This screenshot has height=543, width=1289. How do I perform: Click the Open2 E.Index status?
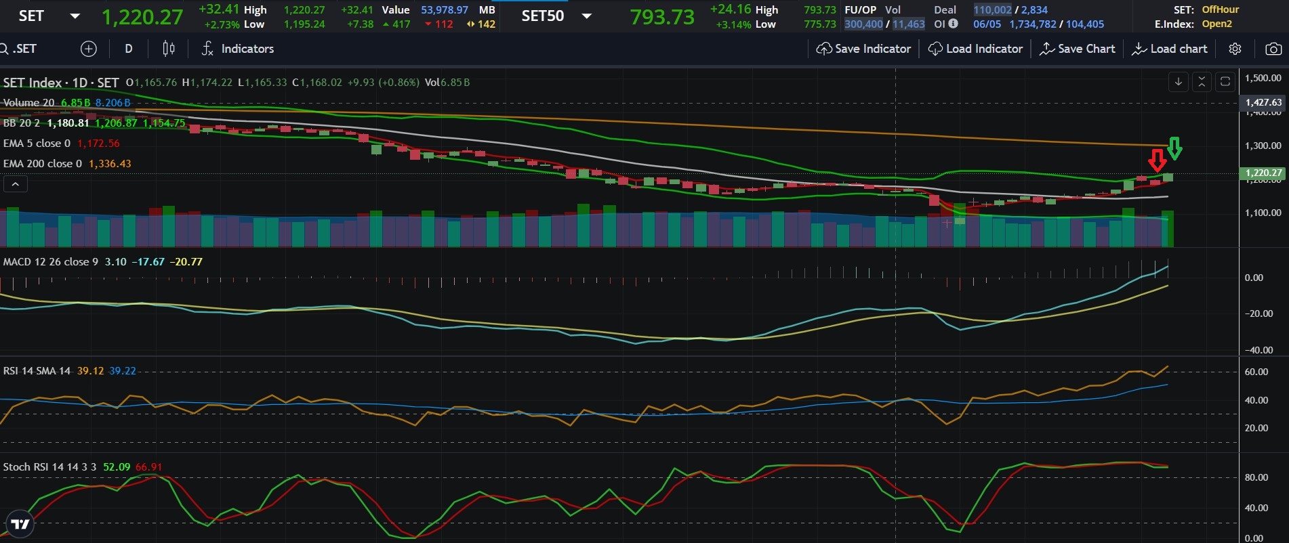(x=1216, y=24)
